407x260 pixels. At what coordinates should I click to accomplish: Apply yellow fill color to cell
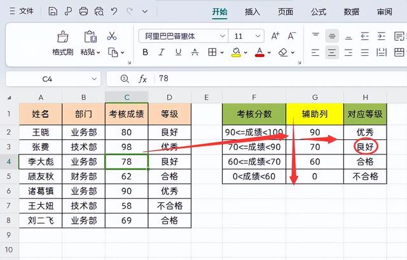236,52
